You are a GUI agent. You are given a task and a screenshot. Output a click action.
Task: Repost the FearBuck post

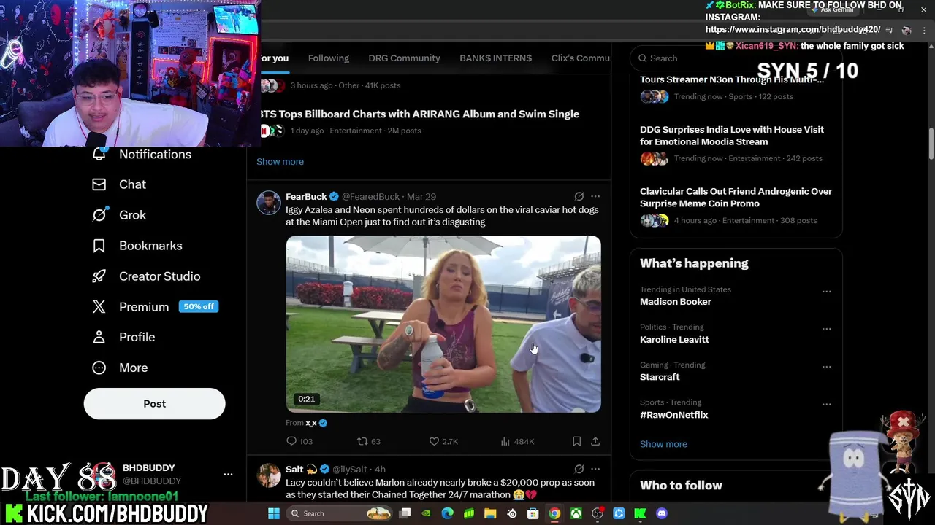[x=368, y=441]
